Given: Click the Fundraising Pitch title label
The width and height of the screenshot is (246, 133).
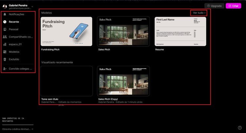Looking at the screenshot, I should coord(51,50).
